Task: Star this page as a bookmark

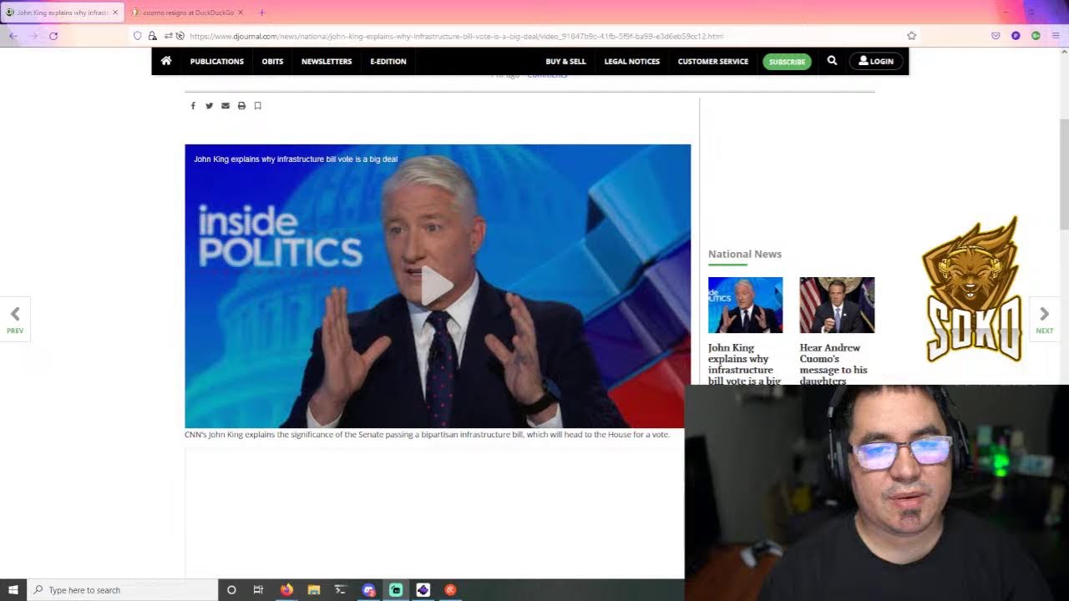Action: point(911,36)
